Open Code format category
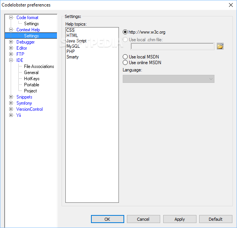The width and height of the screenshot is (237, 228). tap(28, 18)
